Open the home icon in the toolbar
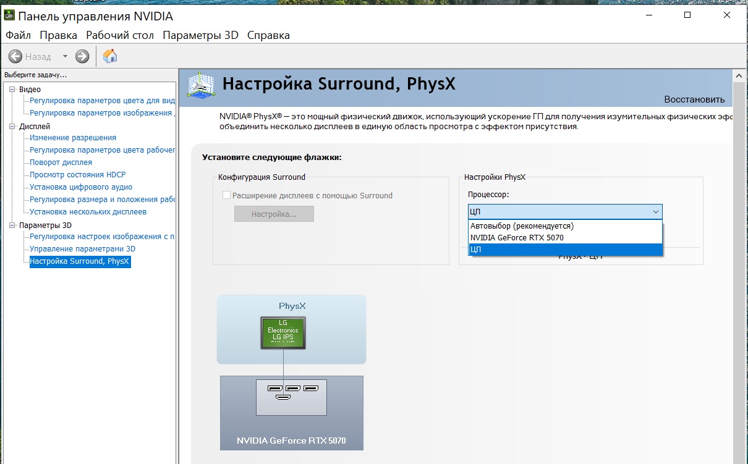The height and width of the screenshot is (464, 748). [x=110, y=56]
